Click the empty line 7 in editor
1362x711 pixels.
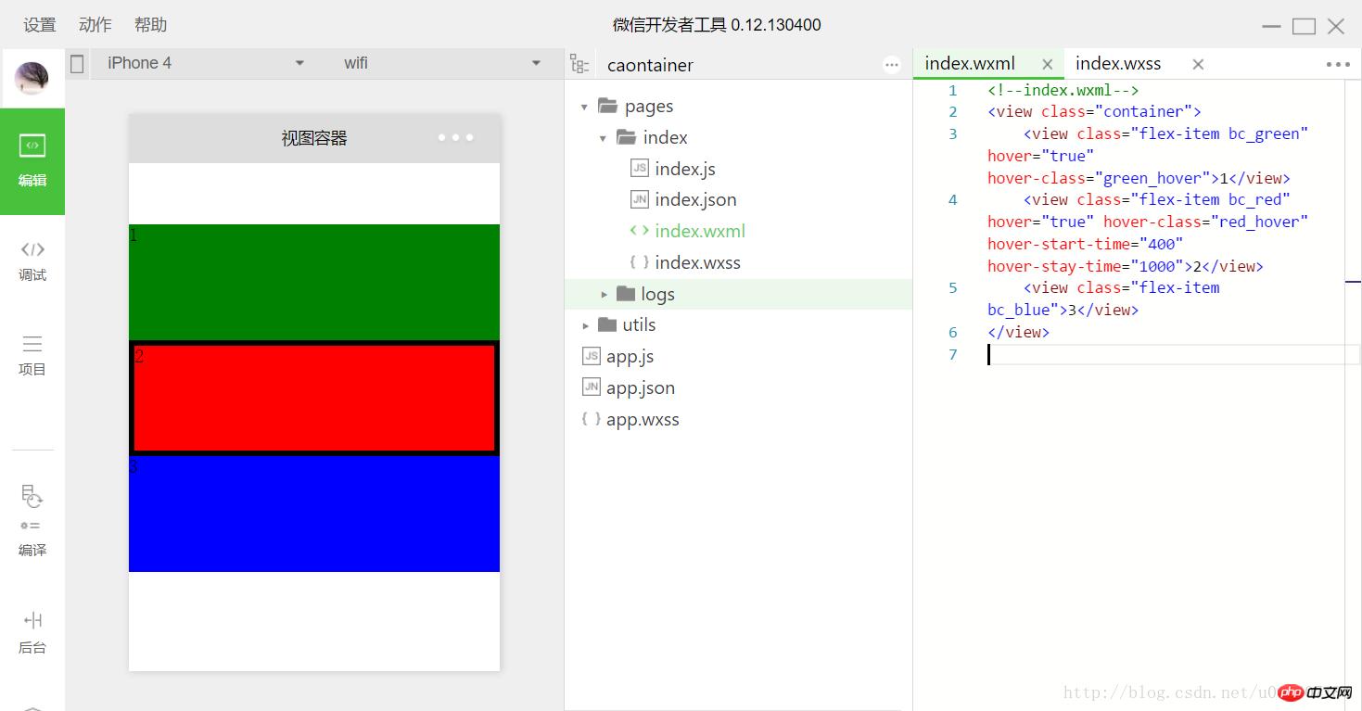click(1159, 354)
